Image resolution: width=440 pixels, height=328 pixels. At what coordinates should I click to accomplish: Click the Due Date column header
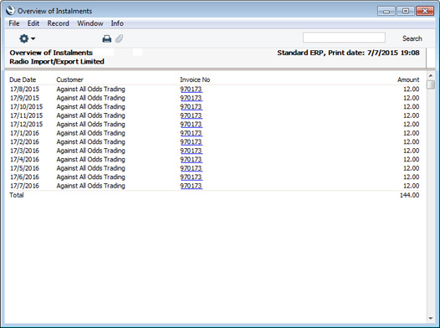pyautogui.click(x=23, y=79)
